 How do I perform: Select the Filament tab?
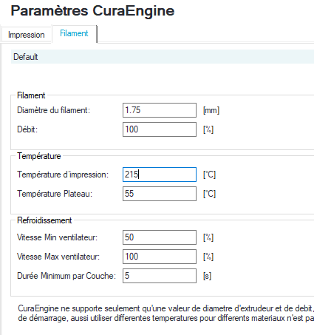74,33
